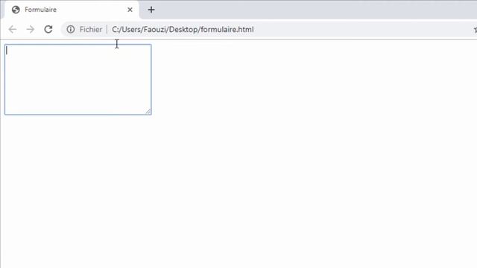Focus the empty textarea on the page

pyautogui.click(x=78, y=80)
